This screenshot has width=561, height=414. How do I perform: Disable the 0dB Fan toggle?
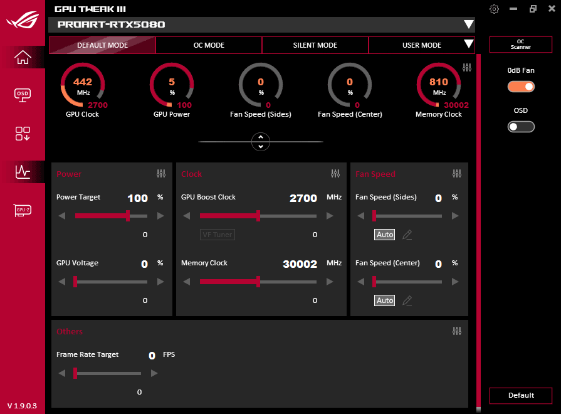(x=521, y=86)
